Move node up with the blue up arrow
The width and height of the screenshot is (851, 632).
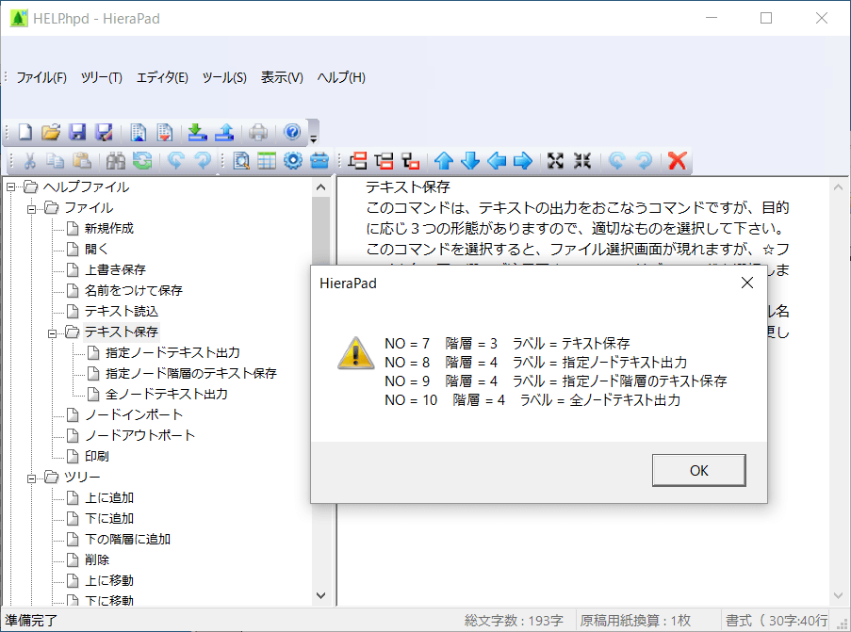[444, 160]
